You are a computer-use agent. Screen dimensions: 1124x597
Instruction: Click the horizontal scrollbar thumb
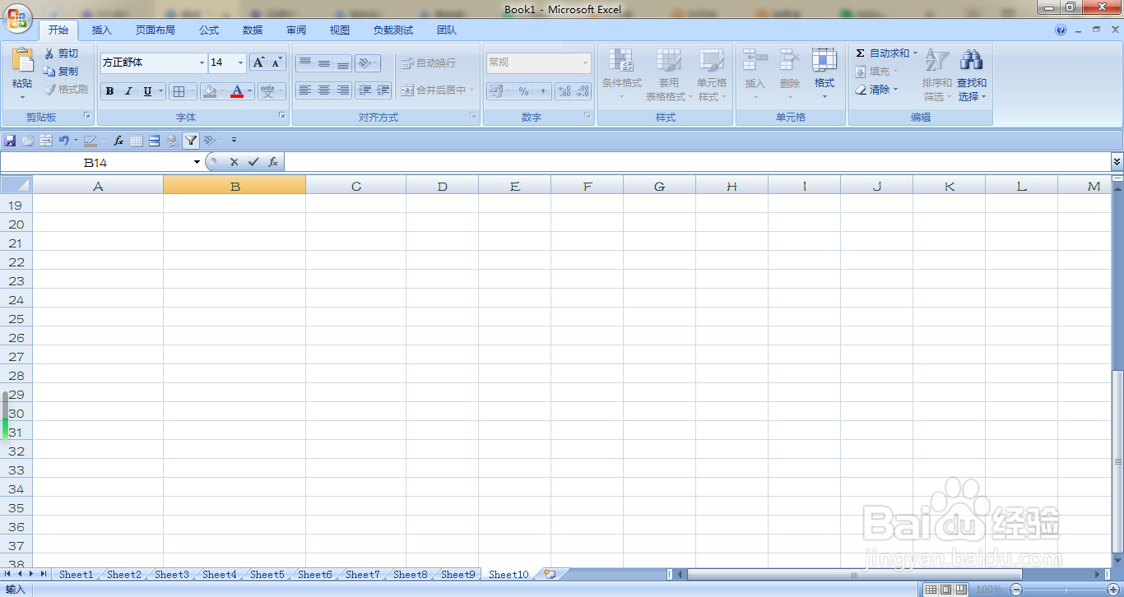854,575
